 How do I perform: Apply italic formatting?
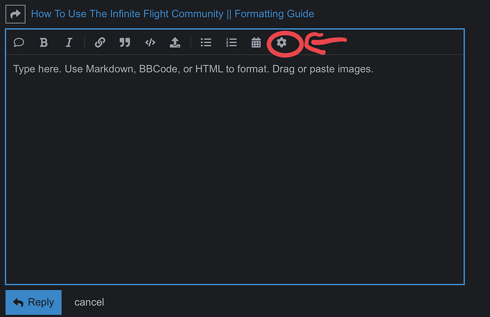click(x=69, y=42)
